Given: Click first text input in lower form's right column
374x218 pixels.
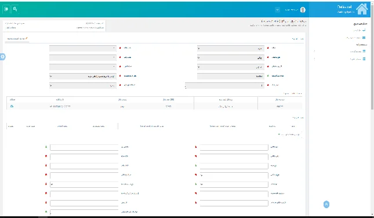Looking at the screenshot, I should point(234,147).
